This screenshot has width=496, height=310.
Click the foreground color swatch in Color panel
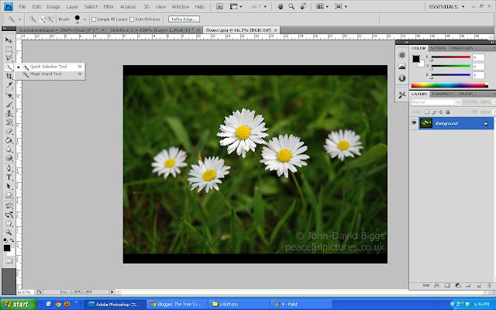point(415,58)
